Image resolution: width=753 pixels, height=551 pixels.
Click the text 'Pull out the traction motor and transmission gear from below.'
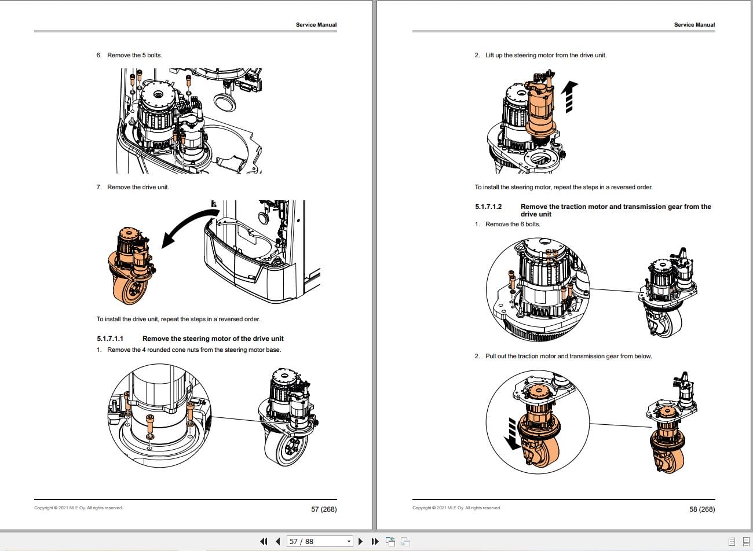coord(569,357)
